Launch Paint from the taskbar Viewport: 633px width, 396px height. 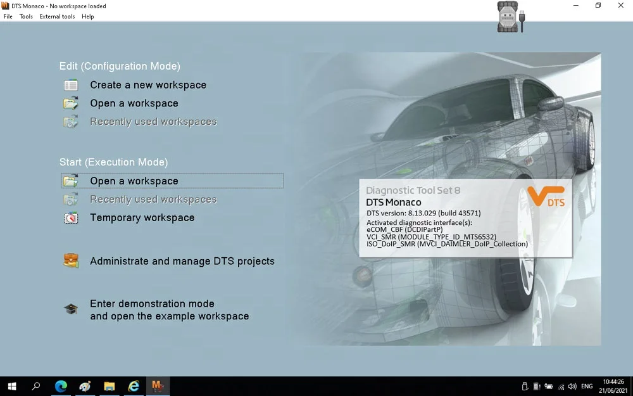[x=85, y=386]
